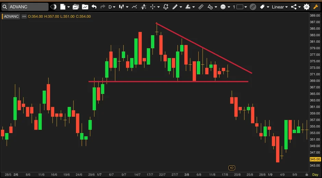Select the wave pattern tool icon
The height and width of the screenshot is (178, 322).
(x=188, y=7)
